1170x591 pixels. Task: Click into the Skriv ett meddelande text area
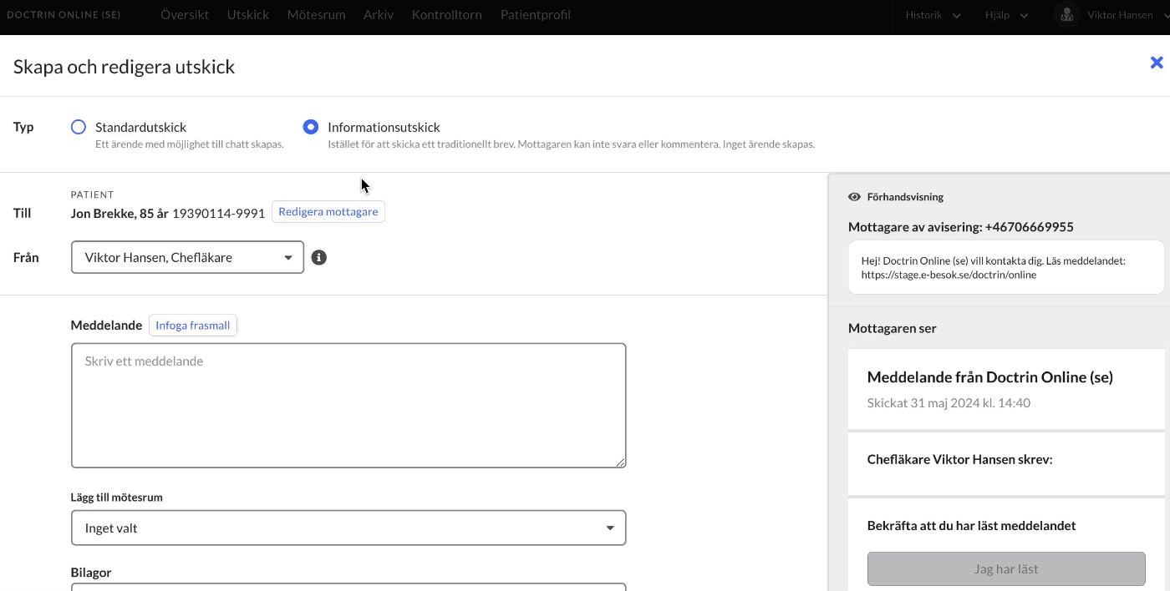tap(348, 405)
